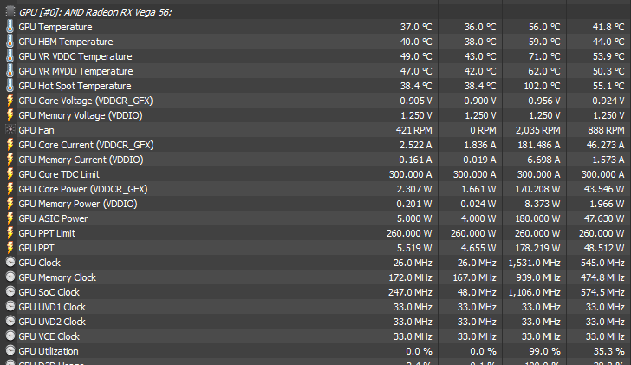Click the 574.5 MHz SoC Clock average
The image size is (631, 365).
coord(602,292)
